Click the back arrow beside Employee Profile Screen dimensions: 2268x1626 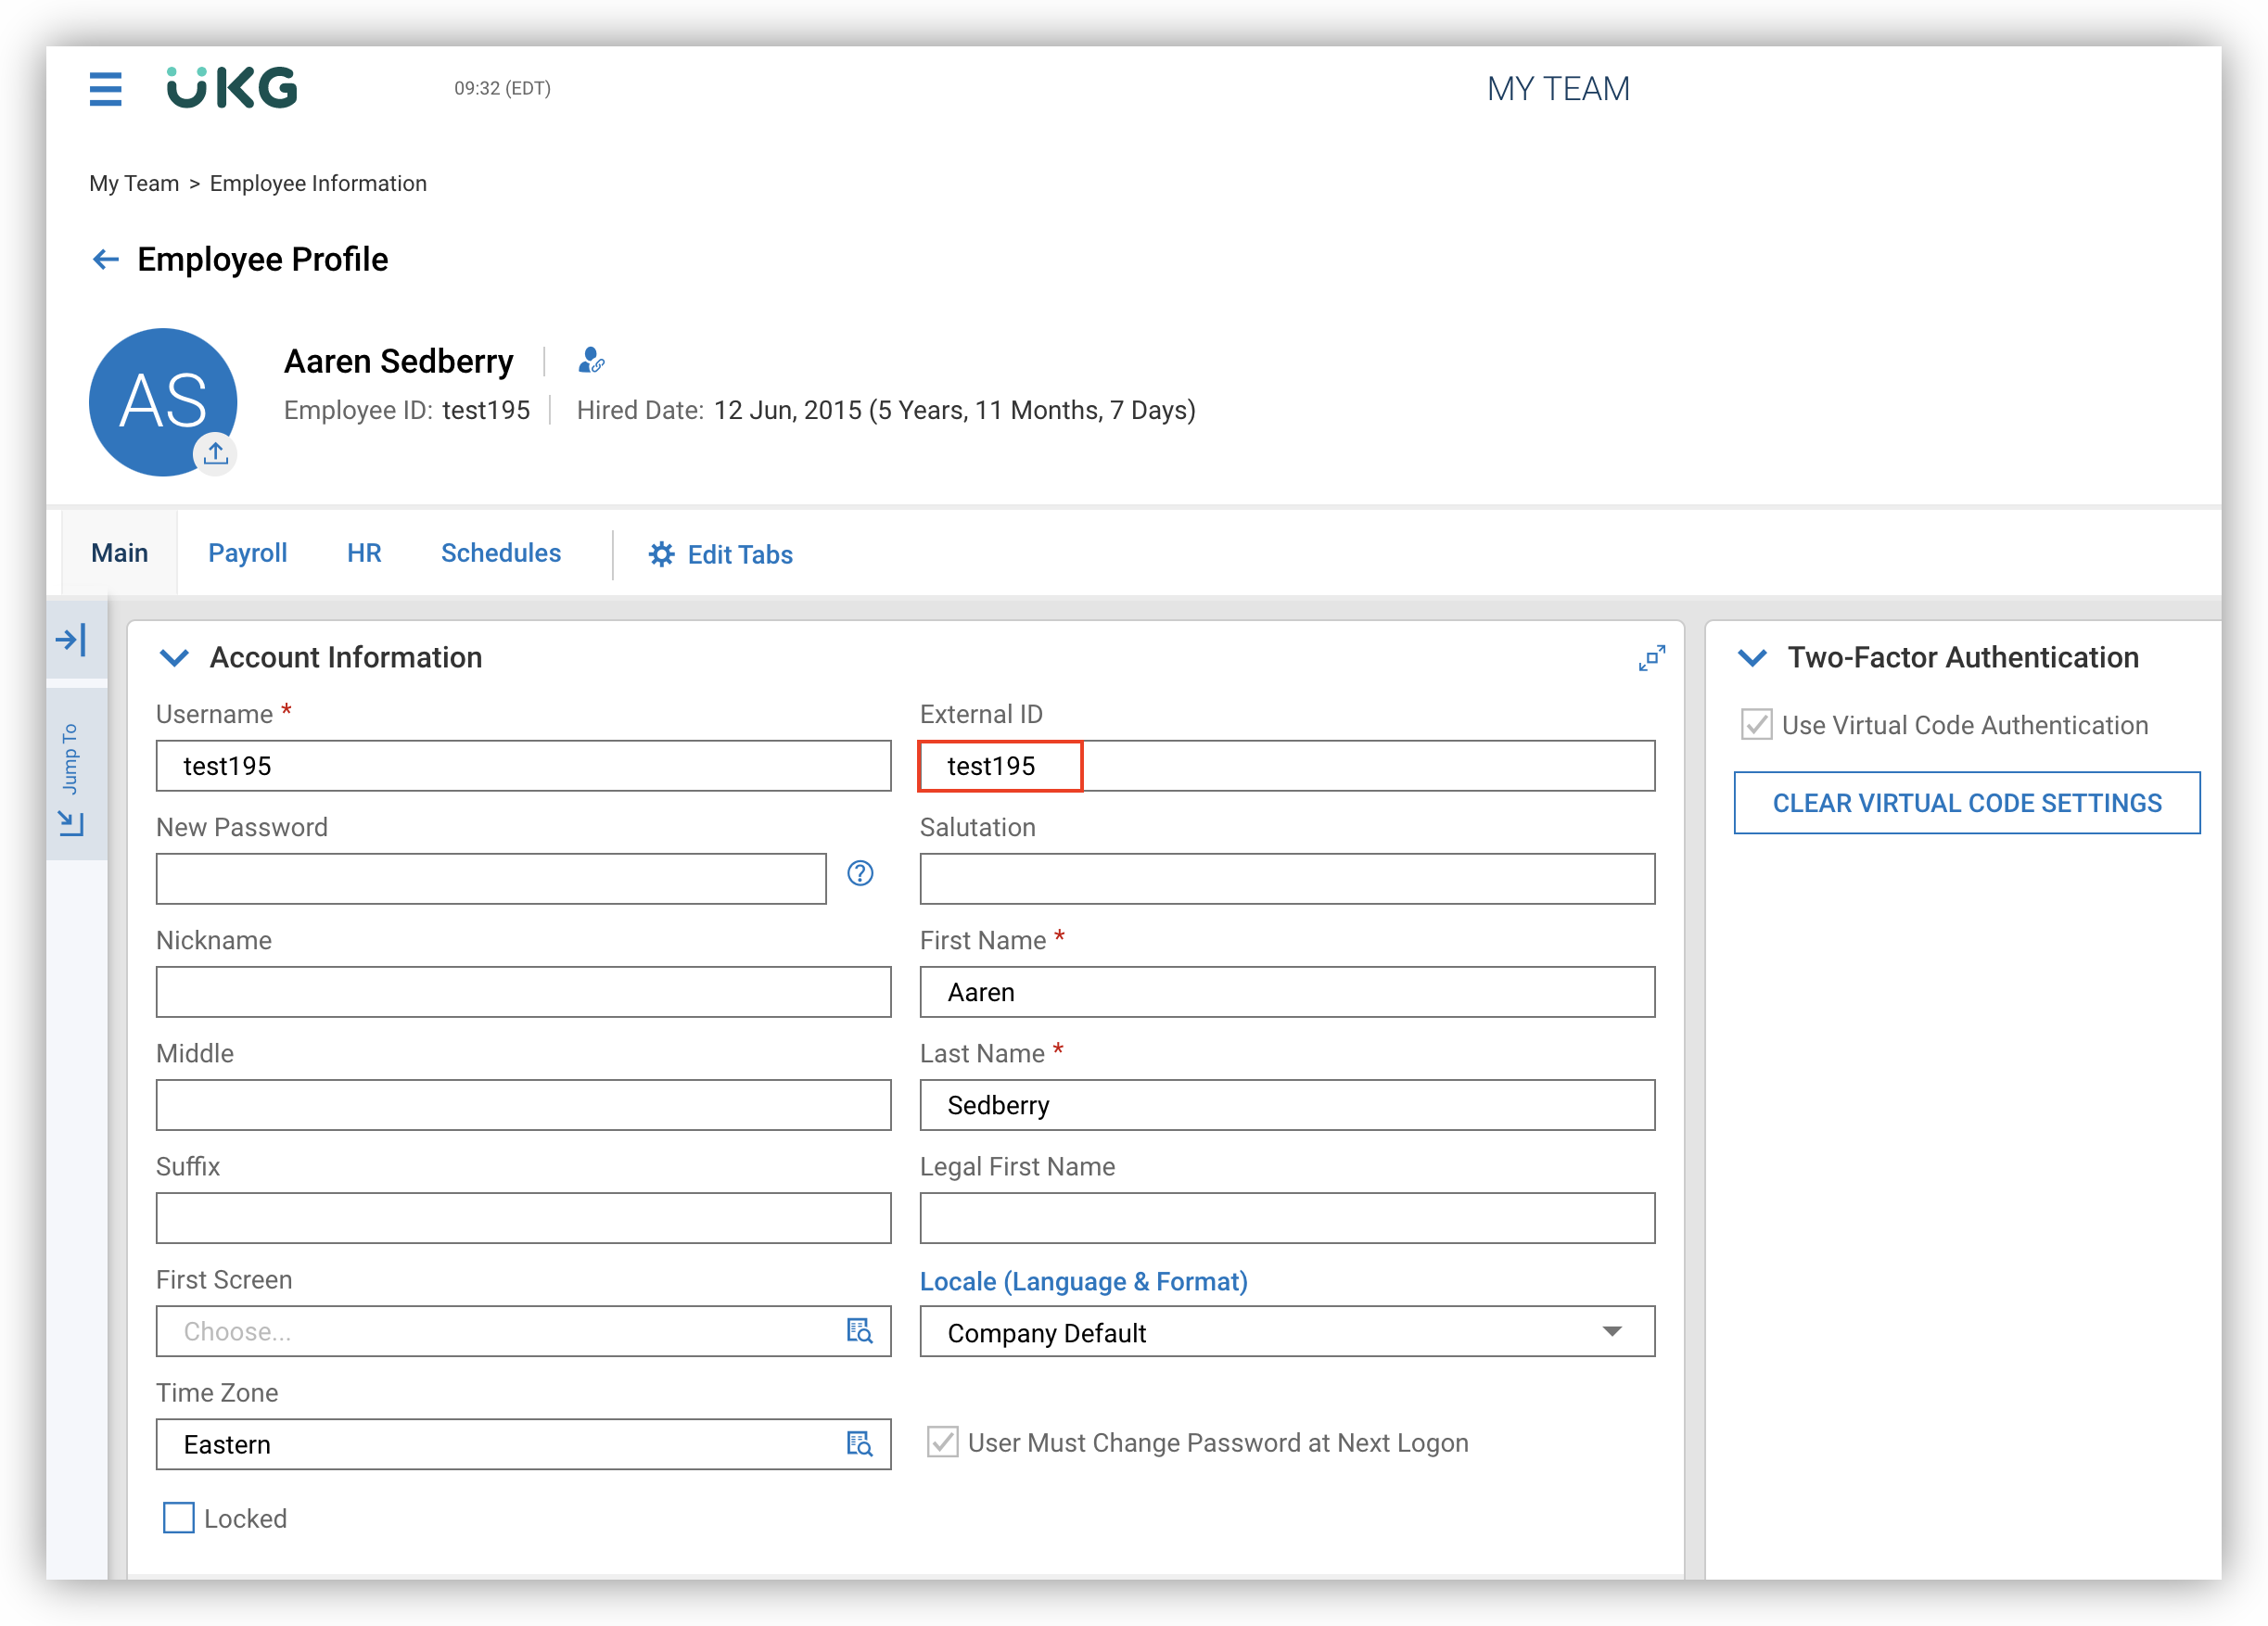(105, 260)
